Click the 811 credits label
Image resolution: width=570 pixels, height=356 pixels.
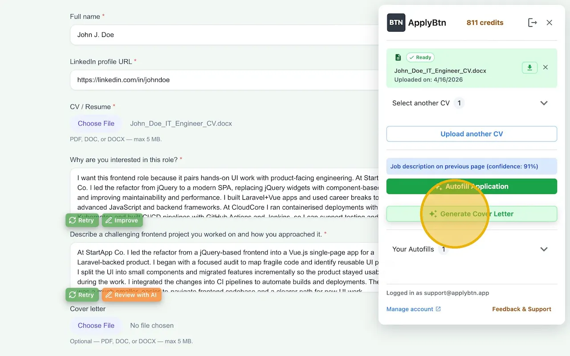[485, 23]
